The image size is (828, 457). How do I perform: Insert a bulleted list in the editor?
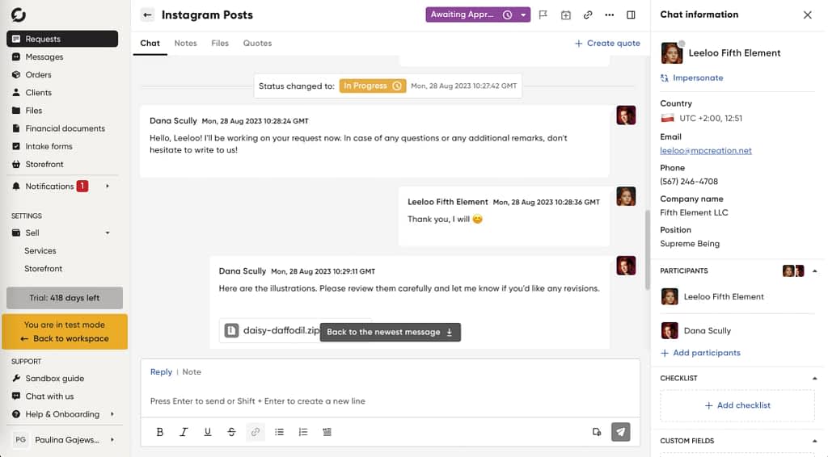279,432
